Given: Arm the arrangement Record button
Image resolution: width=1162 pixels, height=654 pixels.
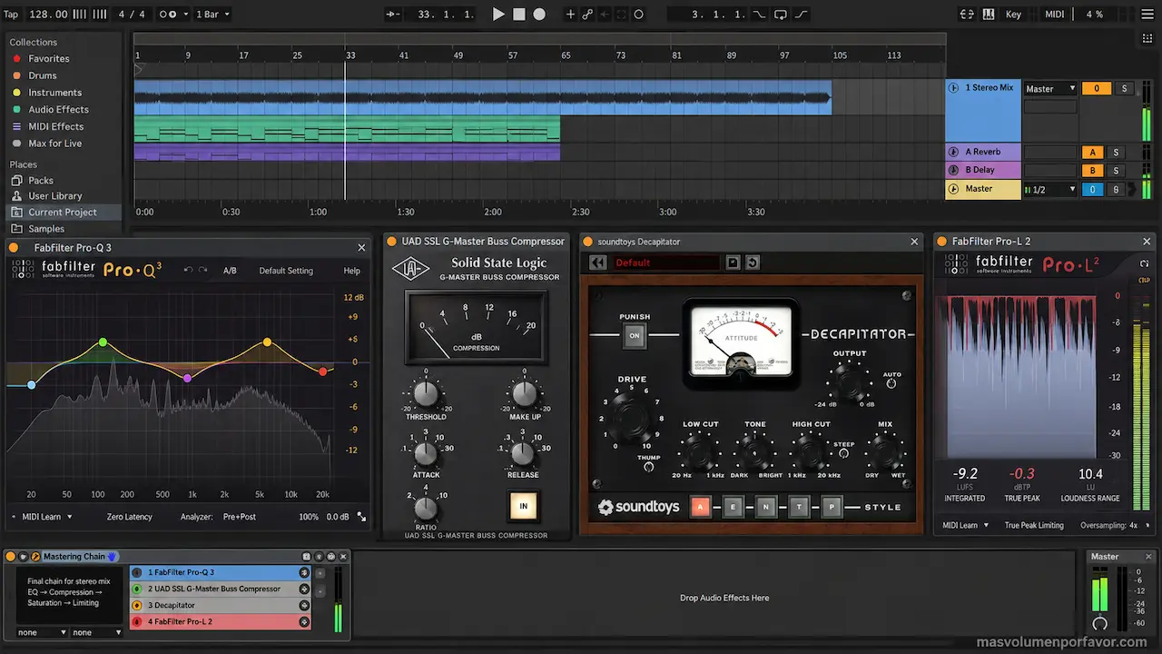Looking at the screenshot, I should click(539, 15).
